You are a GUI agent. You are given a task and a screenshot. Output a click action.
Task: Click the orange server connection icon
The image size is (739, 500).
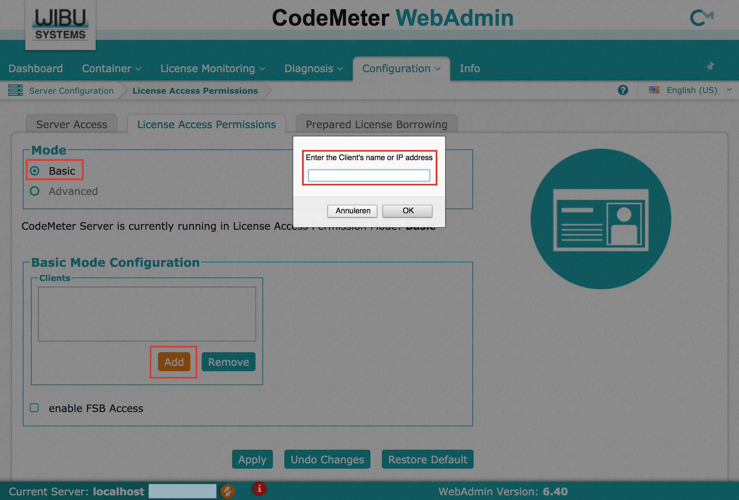[227, 491]
